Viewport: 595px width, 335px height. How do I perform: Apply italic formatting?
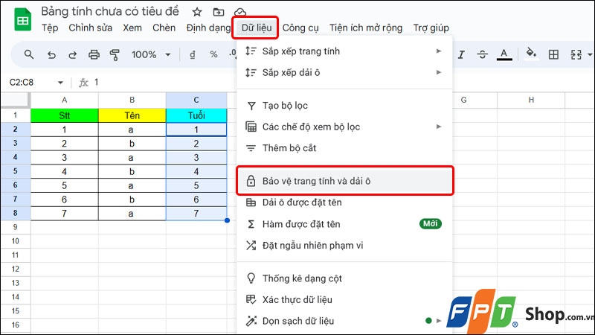tap(461, 55)
